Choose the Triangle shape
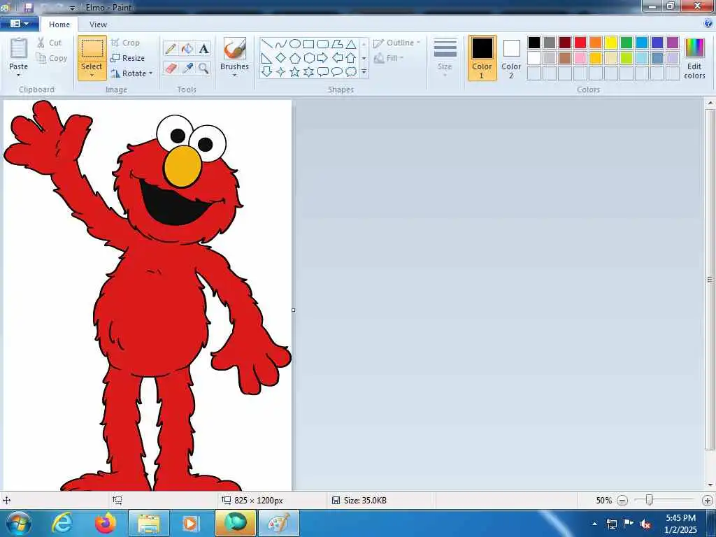Image resolution: width=716 pixels, height=537 pixels. click(x=351, y=44)
